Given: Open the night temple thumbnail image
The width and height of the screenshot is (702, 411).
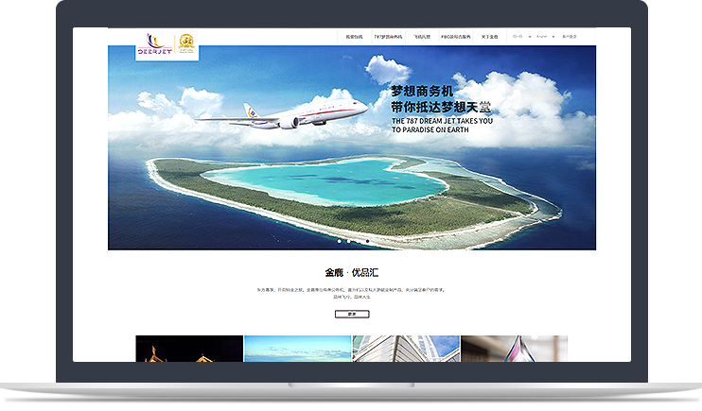Looking at the screenshot, I should tap(189, 349).
